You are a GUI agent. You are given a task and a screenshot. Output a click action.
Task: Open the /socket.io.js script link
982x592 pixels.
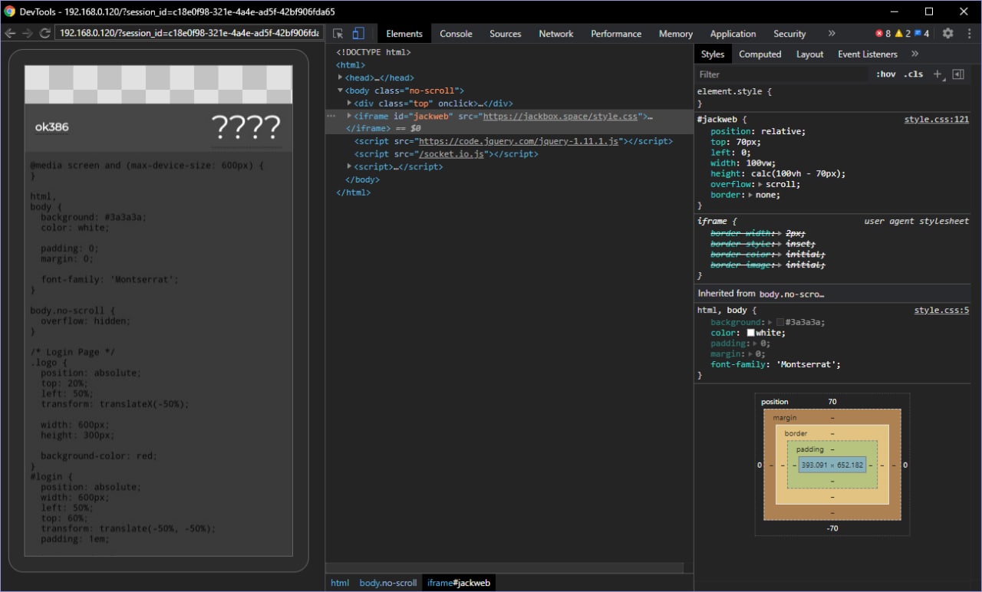pyautogui.click(x=451, y=154)
